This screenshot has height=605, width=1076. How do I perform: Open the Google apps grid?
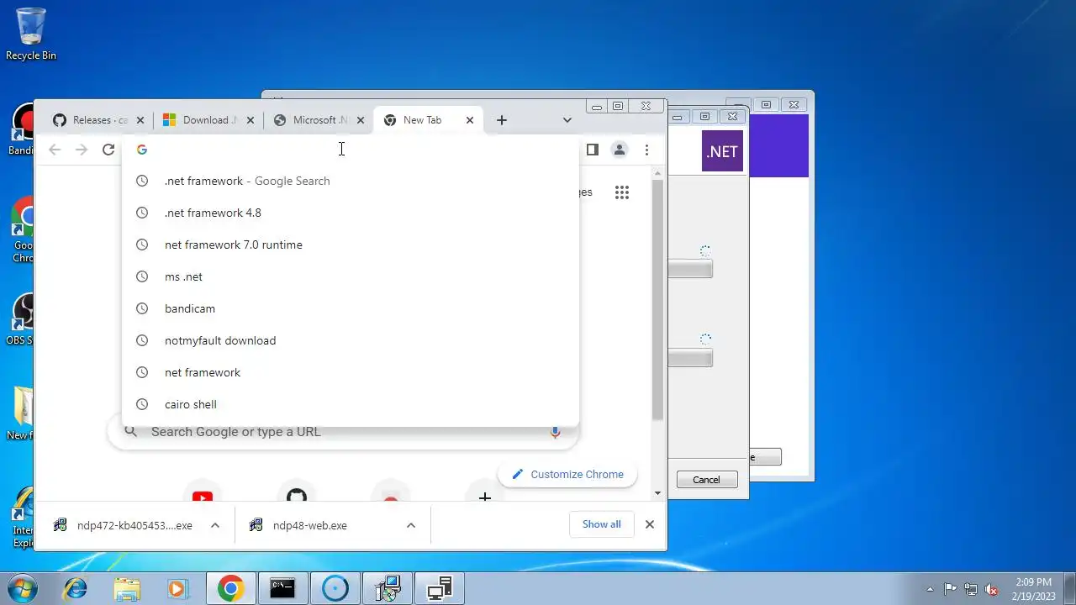pyautogui.click(x=622, y=192)
